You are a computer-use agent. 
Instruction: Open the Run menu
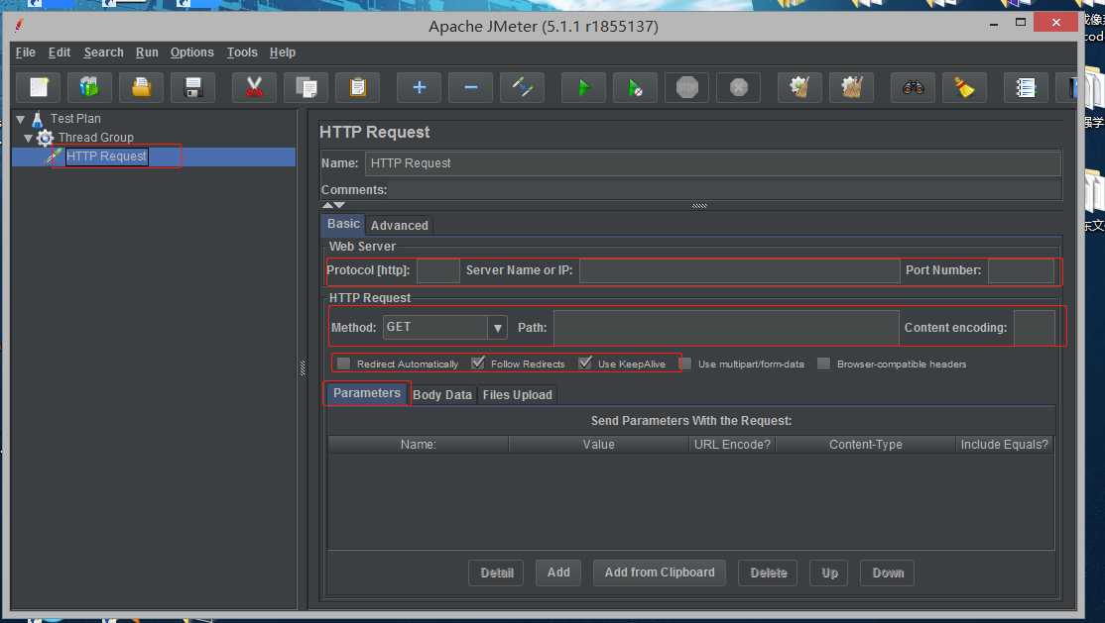[x=147, y=52]
